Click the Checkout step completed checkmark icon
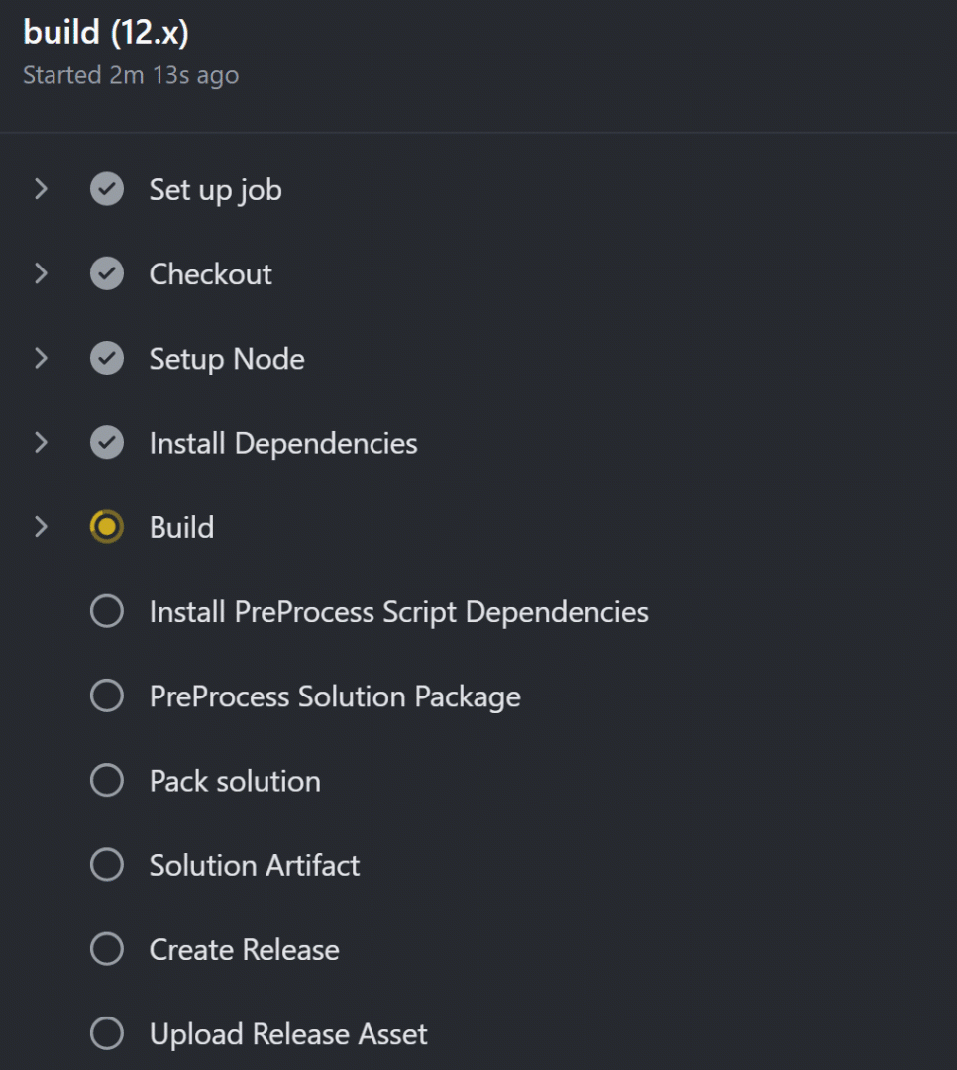The width and height of the screenshot is (957, 1070). [x=107, y=273]
